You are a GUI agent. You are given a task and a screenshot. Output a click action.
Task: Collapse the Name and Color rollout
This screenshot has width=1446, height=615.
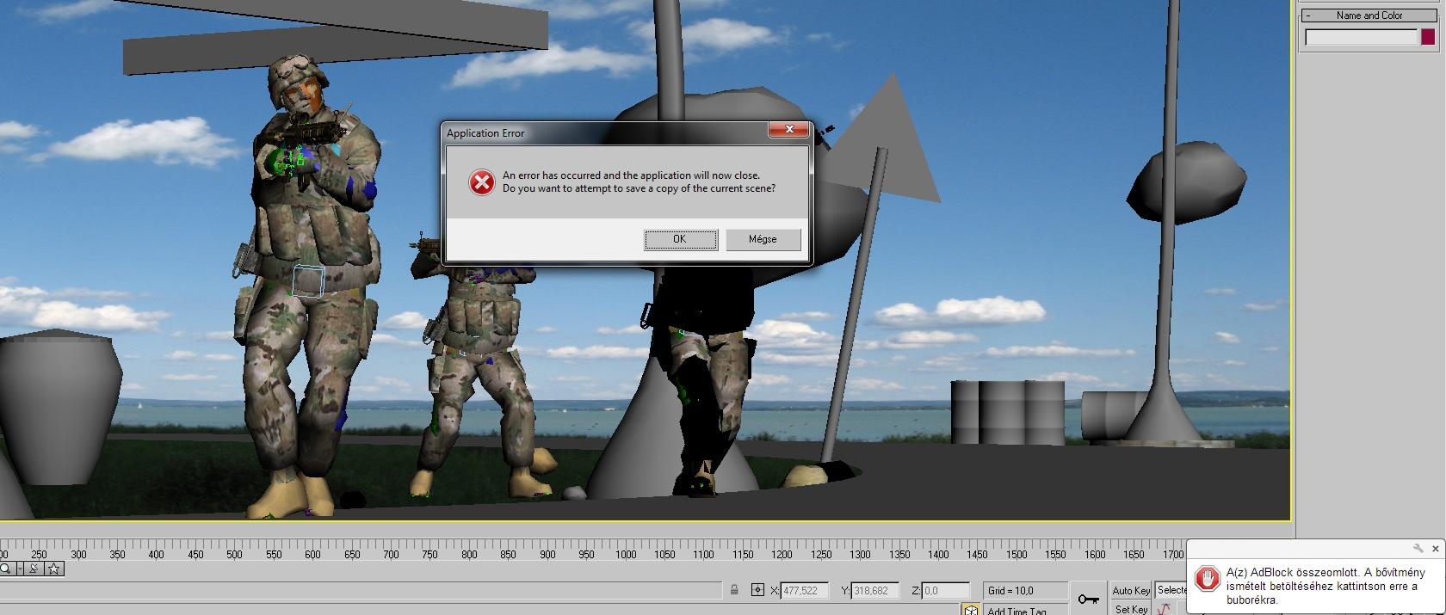(x=1369, y=15)
